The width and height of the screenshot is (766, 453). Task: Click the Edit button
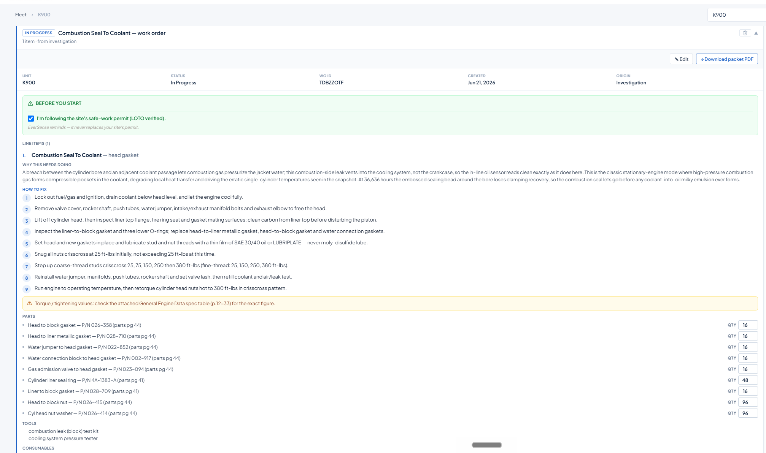[681, 59]
